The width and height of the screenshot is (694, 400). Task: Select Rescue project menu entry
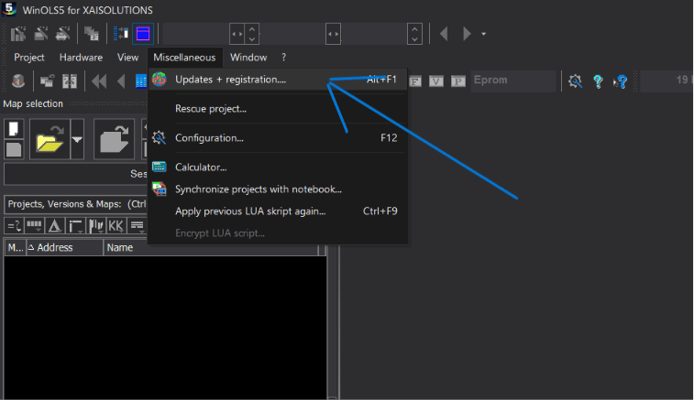(x=278, y=109)
